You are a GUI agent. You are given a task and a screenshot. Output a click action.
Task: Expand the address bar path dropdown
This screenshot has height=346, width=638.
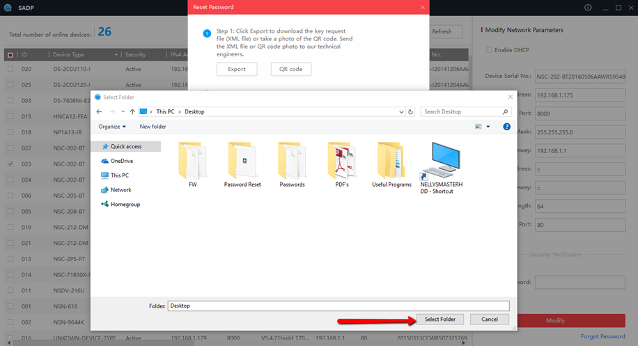pos(401,111)
